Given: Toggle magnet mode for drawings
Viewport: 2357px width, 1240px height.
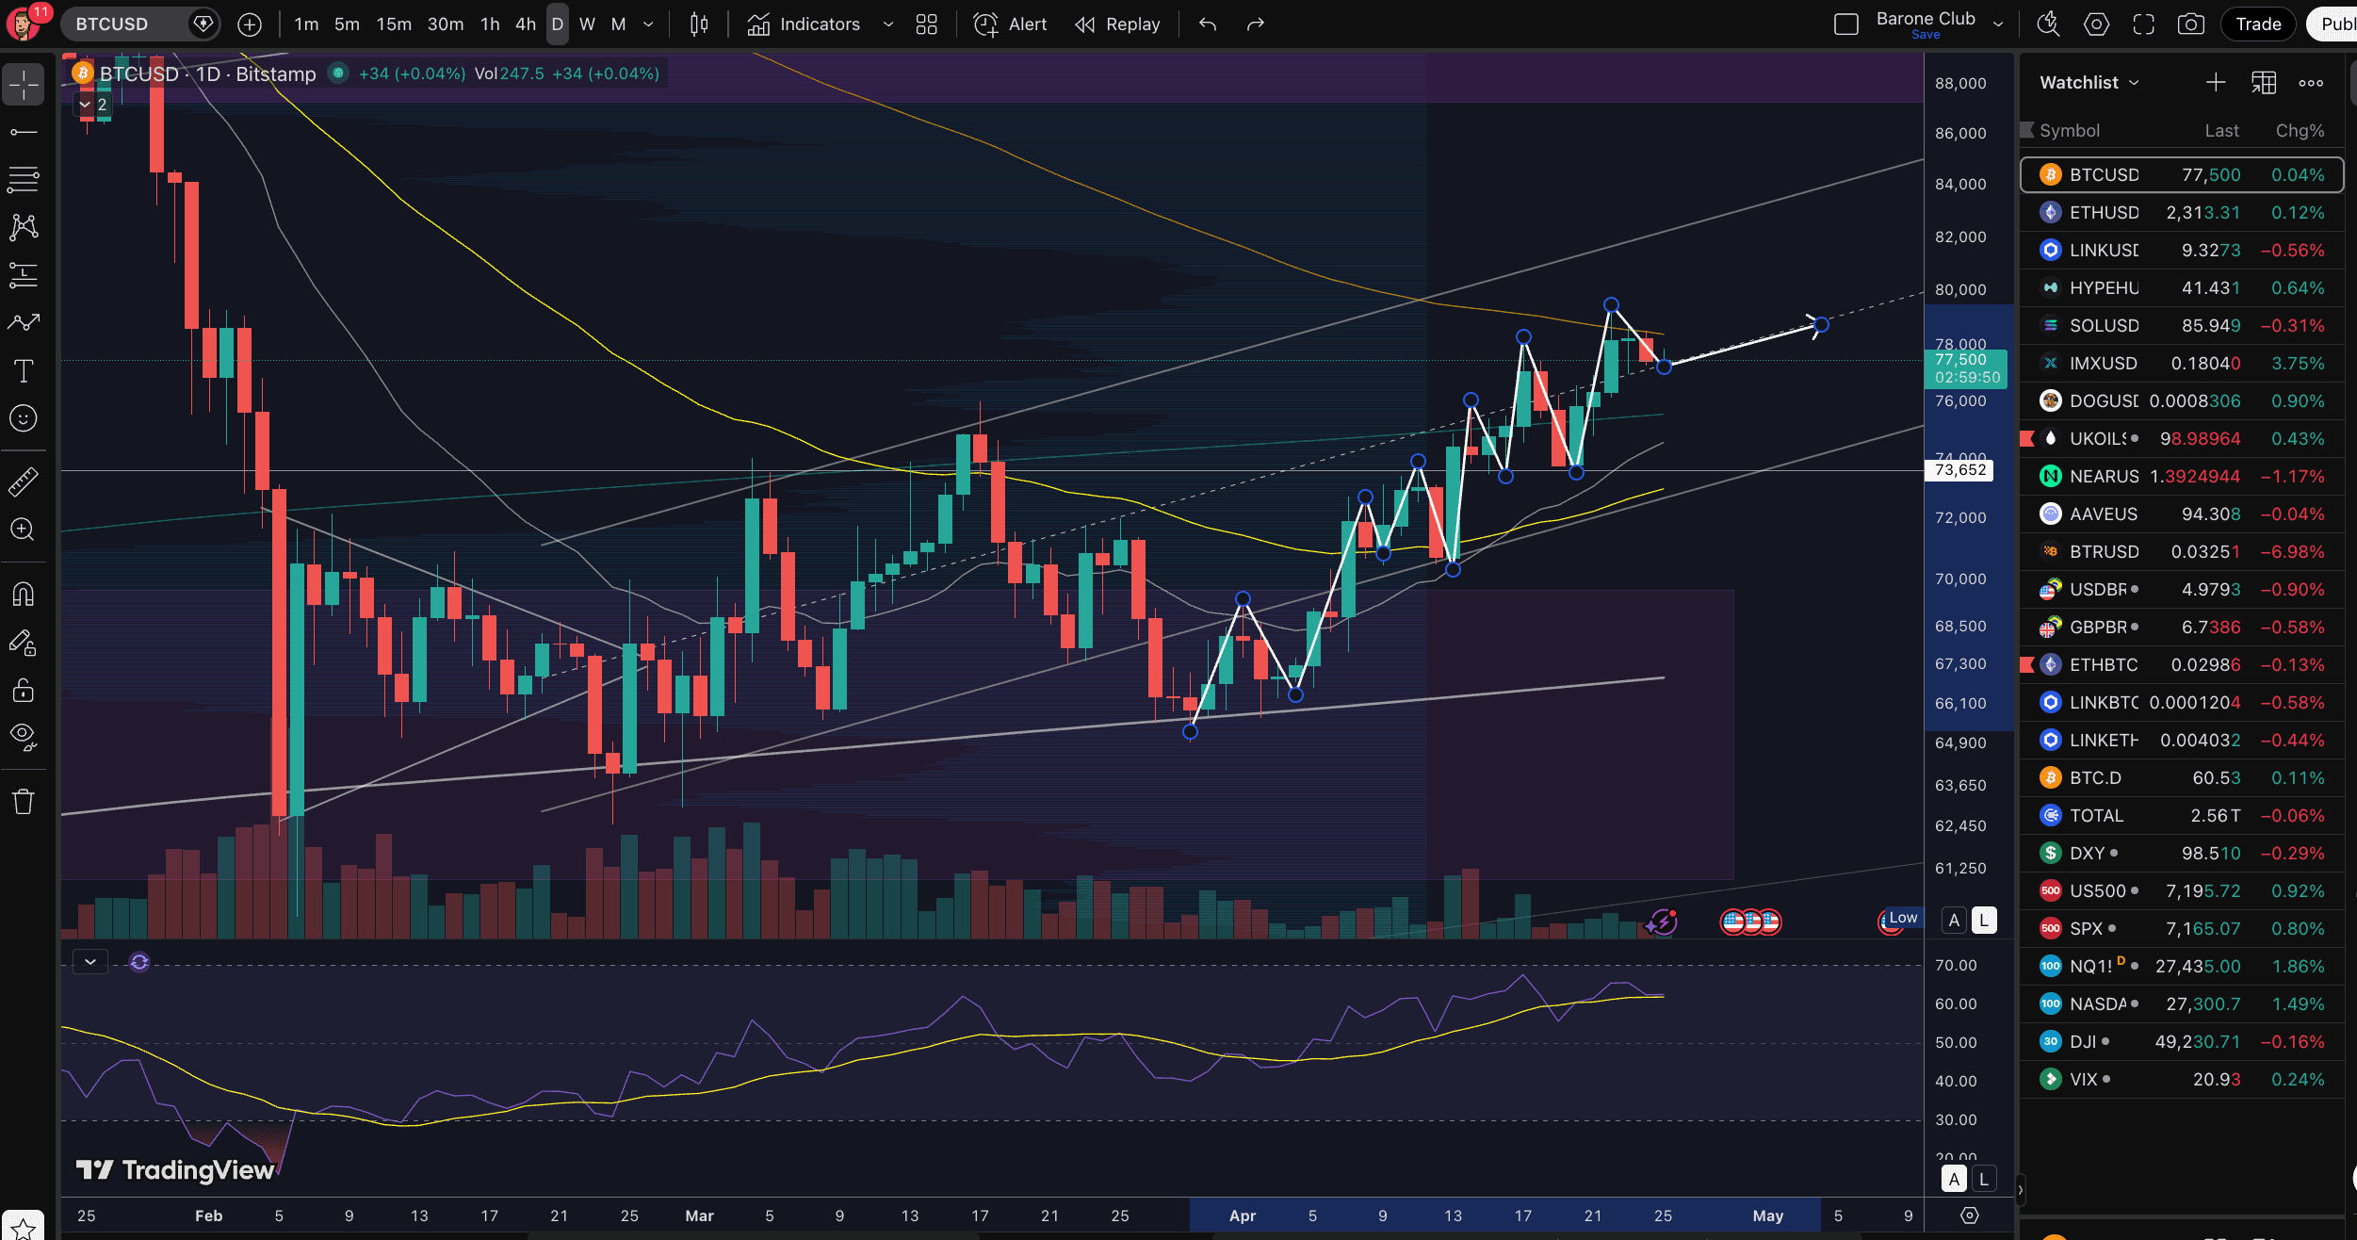Looking at the screenshot, I should (x=24, y=594).
